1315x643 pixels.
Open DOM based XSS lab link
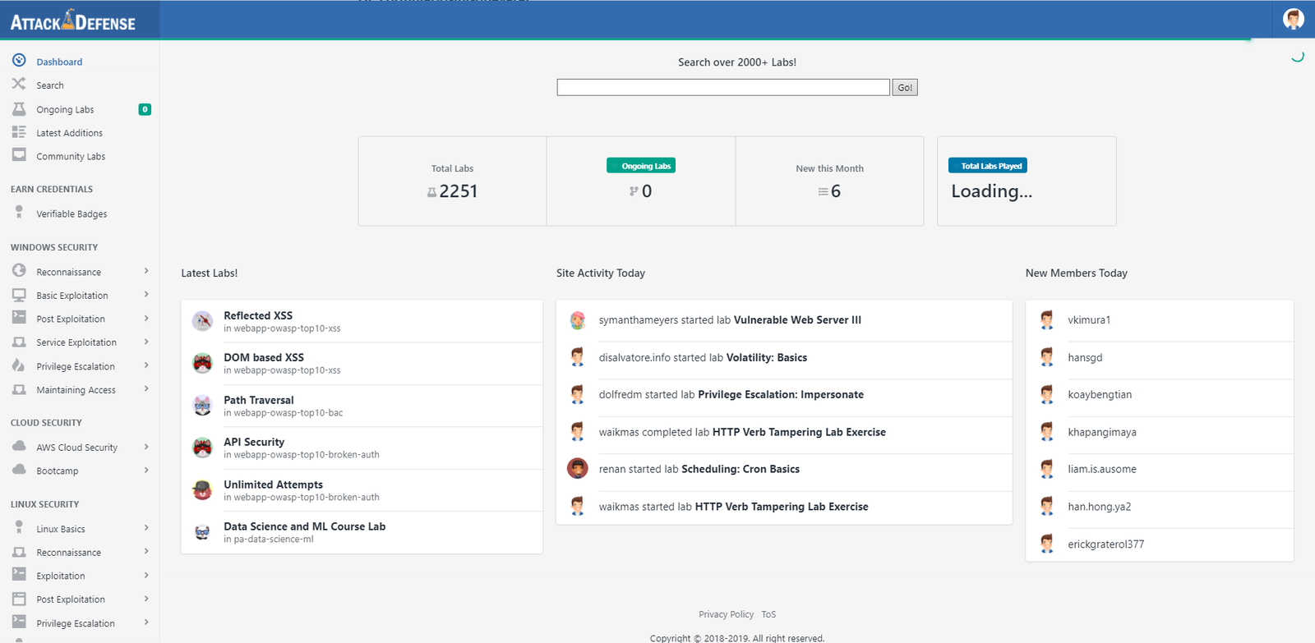pos(264,357)
